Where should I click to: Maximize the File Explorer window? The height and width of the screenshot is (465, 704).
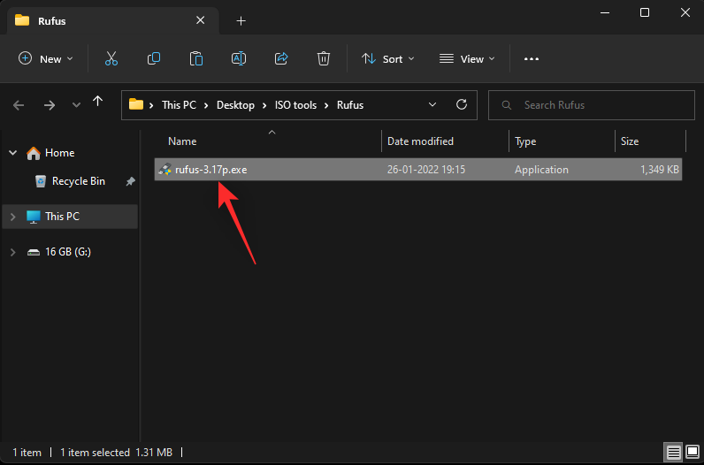pyautogui.click(x=644, y=12)
